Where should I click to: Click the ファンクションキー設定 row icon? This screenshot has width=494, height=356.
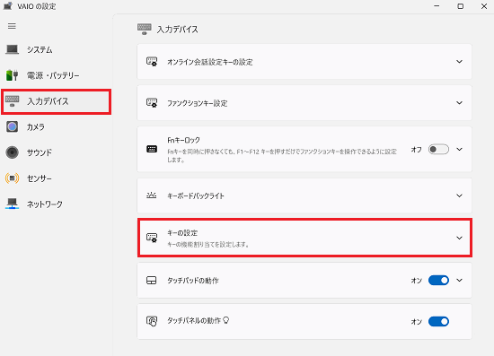coord(152,102)
